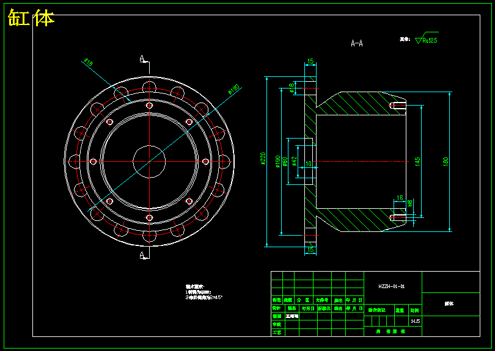The height and width of the screenshot is (351, 495).
Task: Click the 145 dimension text
Action: (417, 162)
